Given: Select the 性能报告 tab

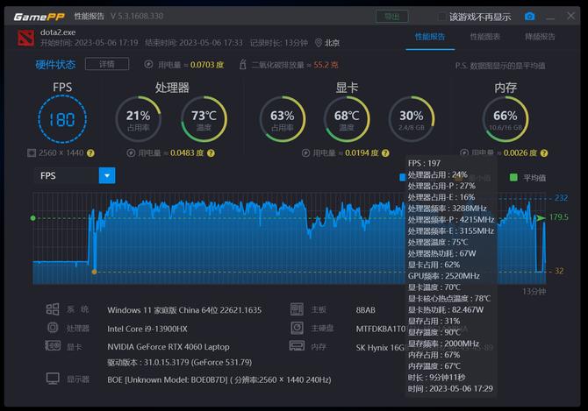Looking at the screenshot, I should 430,37.
